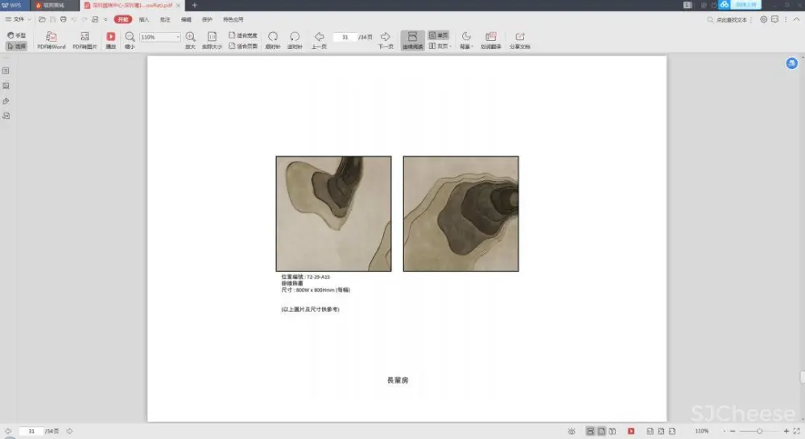Toggle eye protection mode in status bar
805x439 pixels.
tap(572, 431)
